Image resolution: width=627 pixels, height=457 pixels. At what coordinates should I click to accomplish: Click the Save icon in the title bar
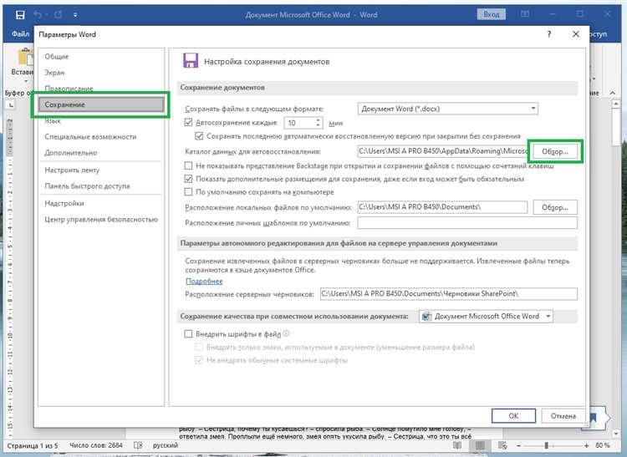point(20,15)
